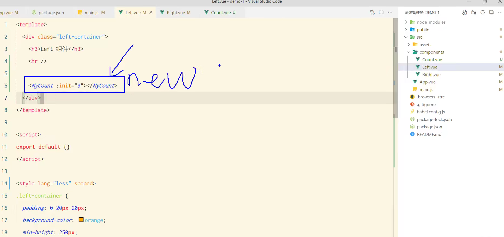Click the 'scoped' attribute in style tag

point(84,183)
